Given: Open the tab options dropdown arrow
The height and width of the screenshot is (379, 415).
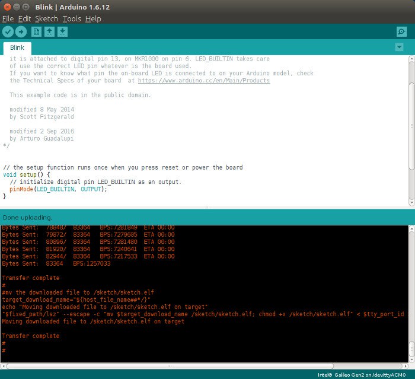Looking at the screenshot, I should tap(399, 47).
